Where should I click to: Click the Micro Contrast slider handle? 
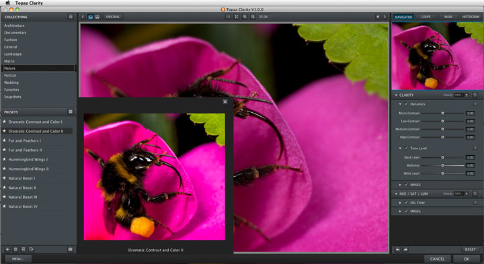pos(442,113)
